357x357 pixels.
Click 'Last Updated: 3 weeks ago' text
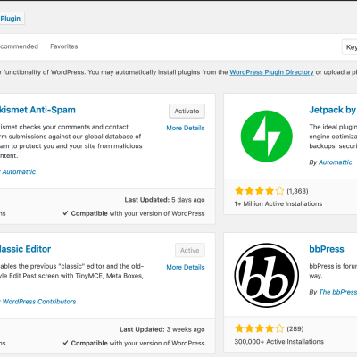tap(162, 329)
